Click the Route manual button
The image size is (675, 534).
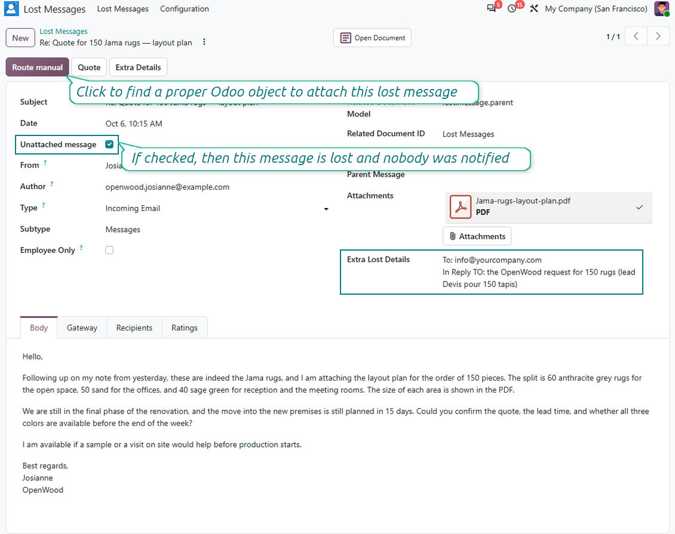38,67
